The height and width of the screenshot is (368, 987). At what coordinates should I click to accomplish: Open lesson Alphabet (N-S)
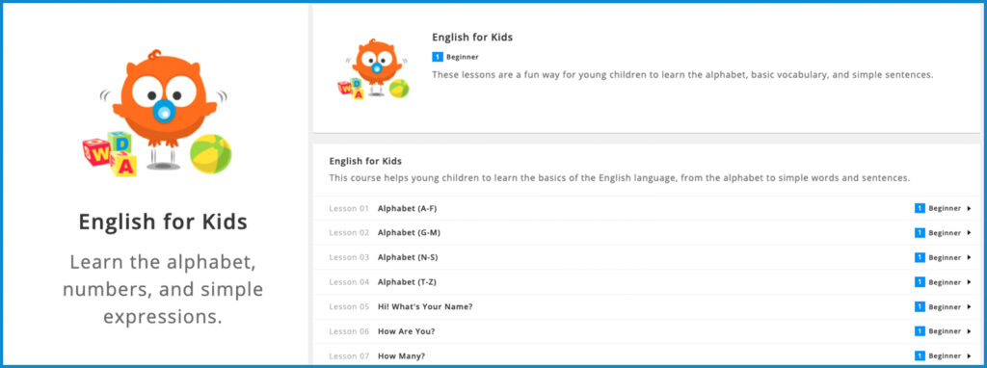(408, 257)
